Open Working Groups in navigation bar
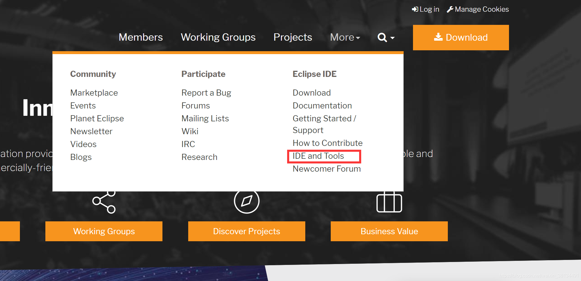 [218, 37]
